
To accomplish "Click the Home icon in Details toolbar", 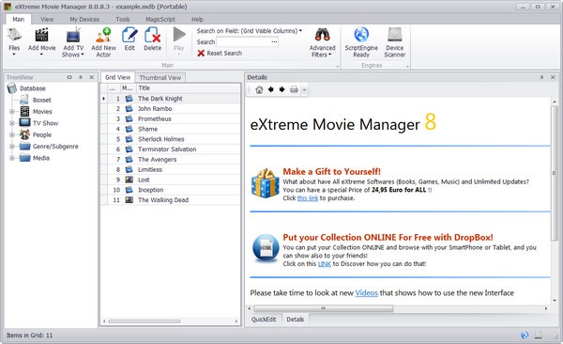I will [259, 89].
